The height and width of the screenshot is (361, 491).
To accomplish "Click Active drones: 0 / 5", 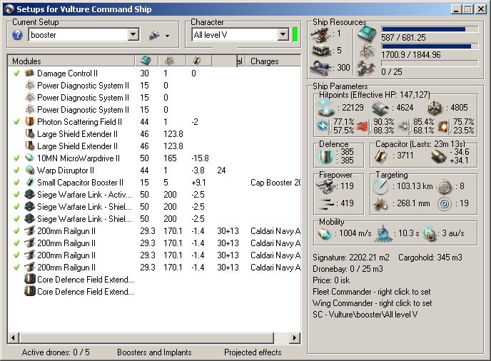I will (x=56, y=352).
